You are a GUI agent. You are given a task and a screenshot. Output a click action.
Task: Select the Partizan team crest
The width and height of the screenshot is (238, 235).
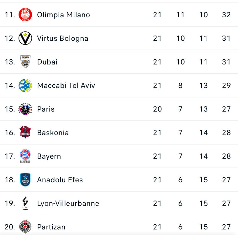(x=25, y=227)
